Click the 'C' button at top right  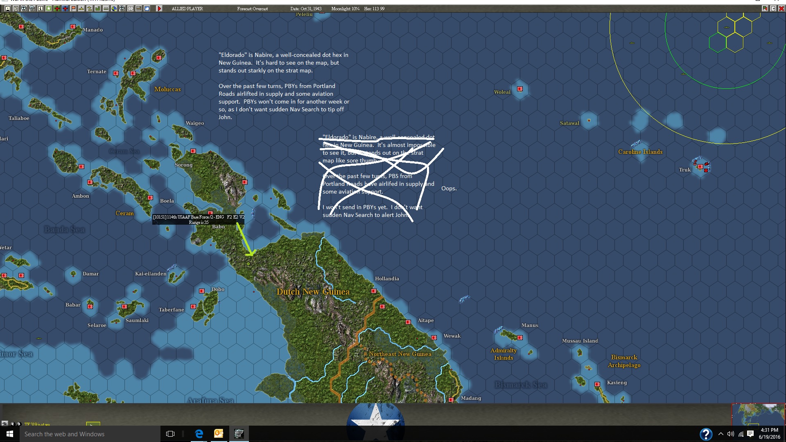tap(773, 9)
